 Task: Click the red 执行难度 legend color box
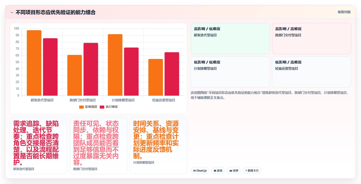click(x=102, y=107)
